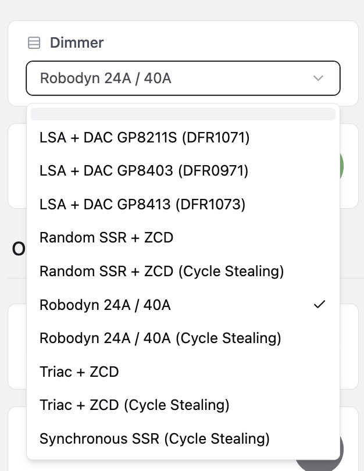364x471 pixels.
Task: Select Triac + ZCD (Cycle Stealing)
Action: pos(134,405)
